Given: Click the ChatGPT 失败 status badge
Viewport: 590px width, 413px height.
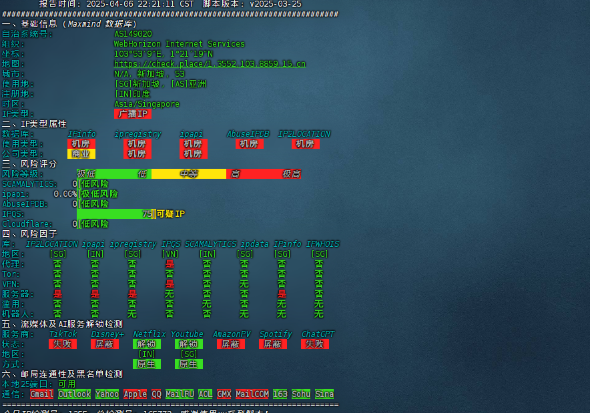Looking at the screenshot, I should pyautogui.click(x=315, y=344).
